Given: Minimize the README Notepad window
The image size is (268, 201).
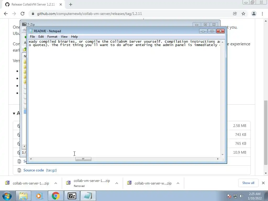Looking at the screenshot, I should click(203, 31).
